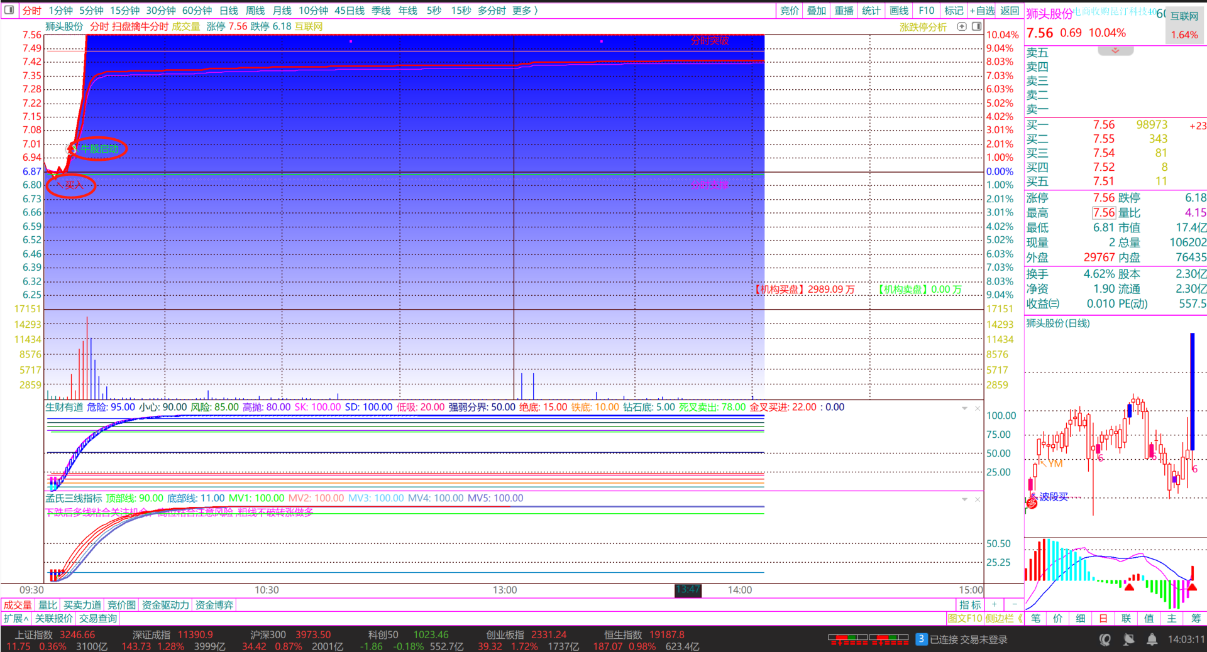Select the 筹 tab in the side panel

click(1195, 619)
